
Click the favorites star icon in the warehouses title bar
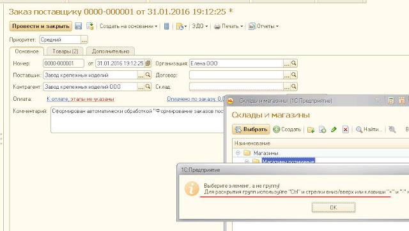coord(378,101)
